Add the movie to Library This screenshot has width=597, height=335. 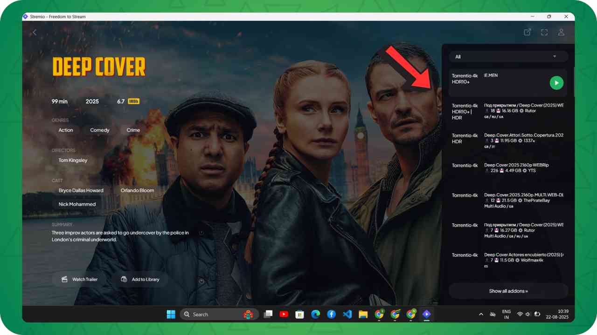140,279
